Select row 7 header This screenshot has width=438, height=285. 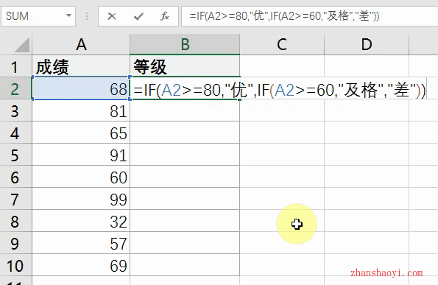[x=16, y=199]
